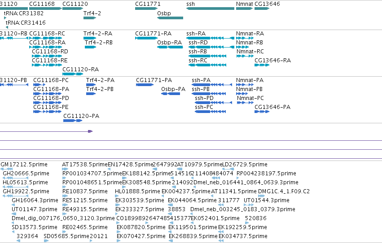The width and height of the screenshot is (382, 243).
Task: Click protein Nmnat-PC
Action: [x=250, y=98]
